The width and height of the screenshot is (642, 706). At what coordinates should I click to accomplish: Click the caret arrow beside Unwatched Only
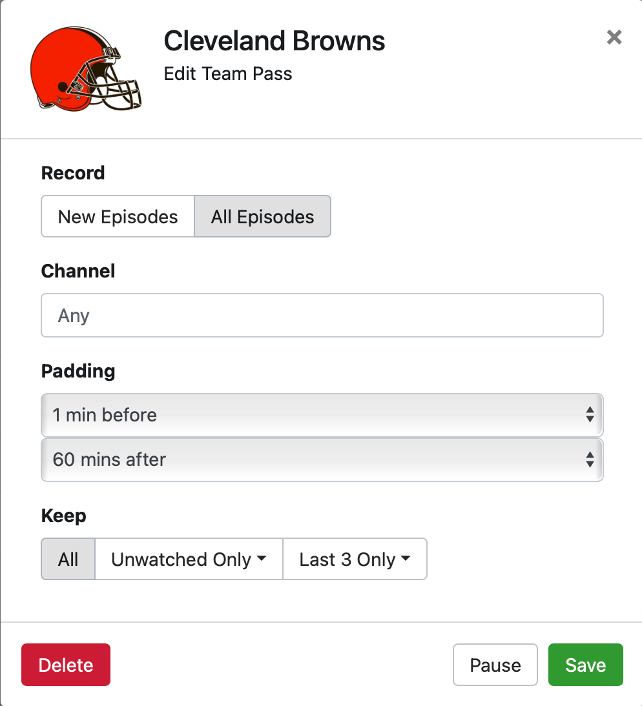pos(262,559)
